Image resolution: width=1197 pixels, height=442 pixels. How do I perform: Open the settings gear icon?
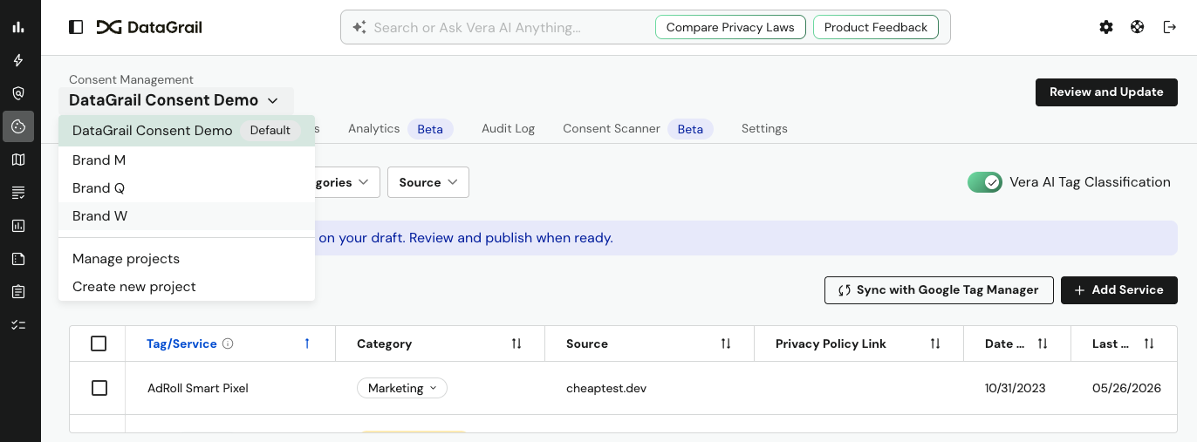click(x=1106, y=27)
